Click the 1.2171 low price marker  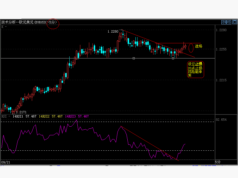(21, 112)
